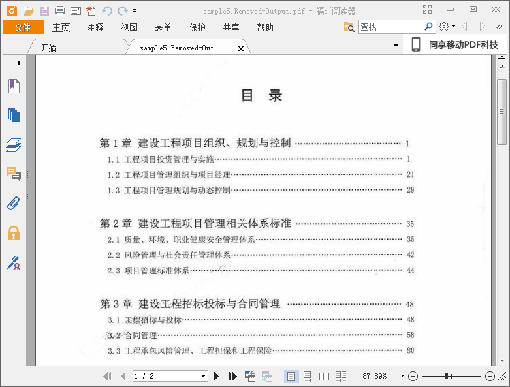This screenshot has height=387, width=510.
Task: Redo the last action
Action: 123,11
